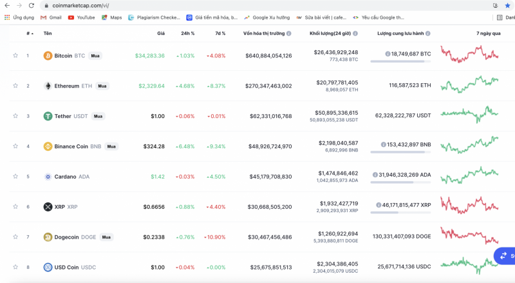This screenshot has width=515, height=283.
Task: Reload the page with the refresh icon
Action: (x=32, y=6)
